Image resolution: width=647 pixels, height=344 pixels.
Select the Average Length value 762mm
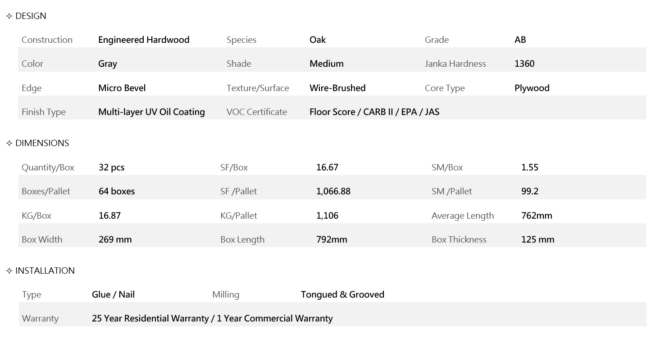(x=536, y=216)
